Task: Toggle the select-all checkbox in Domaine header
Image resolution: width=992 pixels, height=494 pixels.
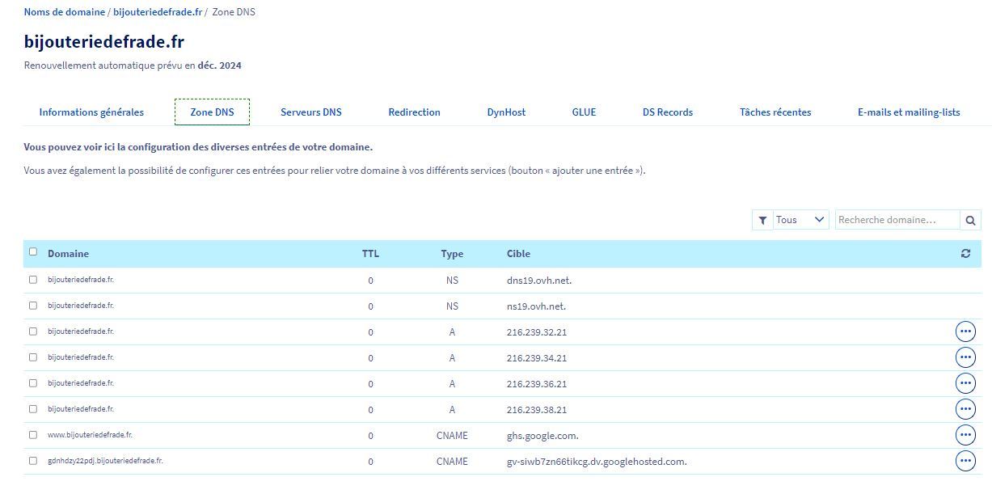Action: point(33,251)
